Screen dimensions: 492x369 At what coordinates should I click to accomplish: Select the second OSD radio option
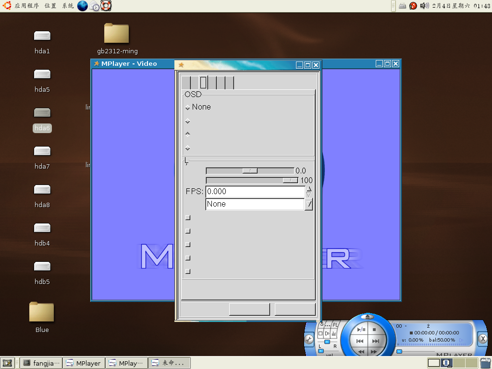click(188, 121)
